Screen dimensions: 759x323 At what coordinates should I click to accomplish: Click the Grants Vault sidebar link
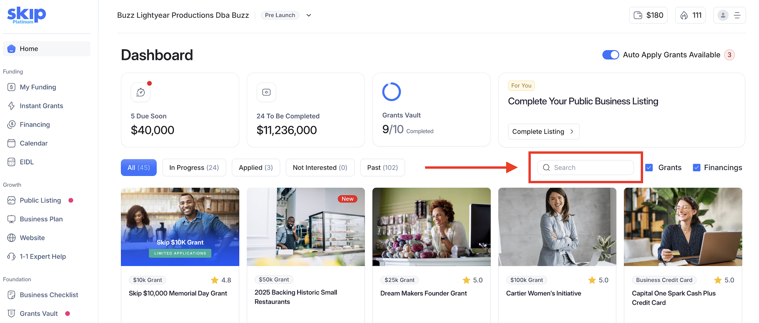click(x=39, y=313)
